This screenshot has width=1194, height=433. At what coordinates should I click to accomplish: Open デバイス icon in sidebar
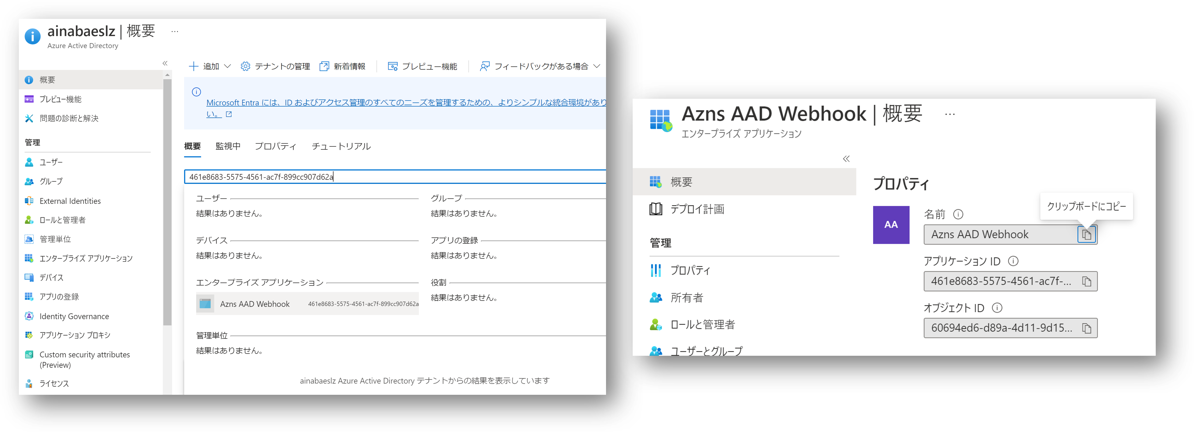[29, 278]
